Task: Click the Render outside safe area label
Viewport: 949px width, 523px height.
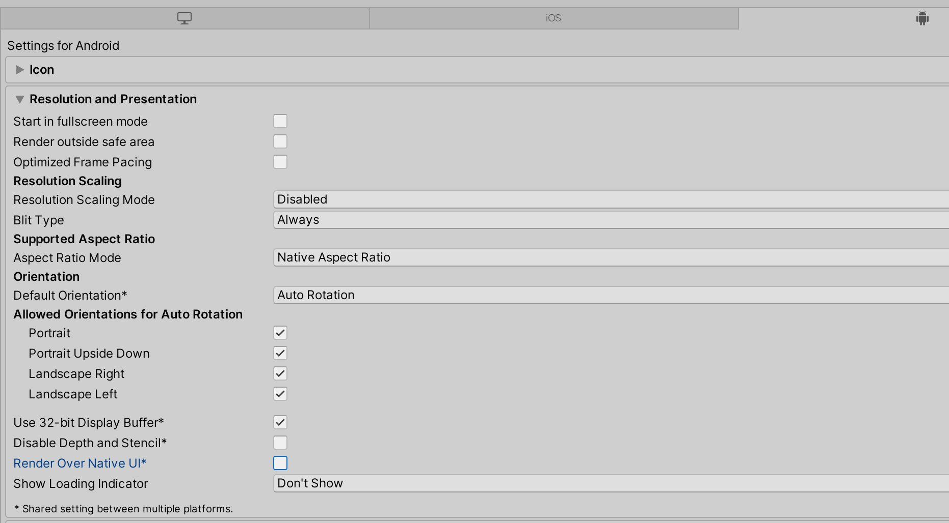Action: pyautogui.click(x=84, y=142)
